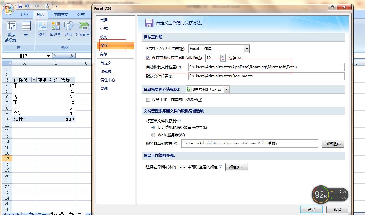
Task: Click the Print Preview icon in quick access toolbar
Action: tap(47, 6)
